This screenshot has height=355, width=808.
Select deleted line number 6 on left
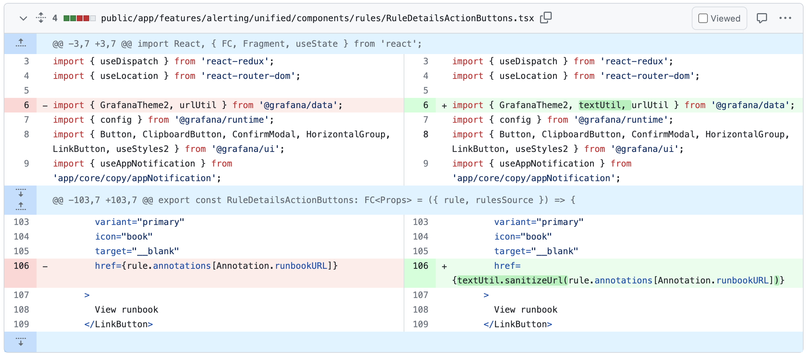click(26, 105)
